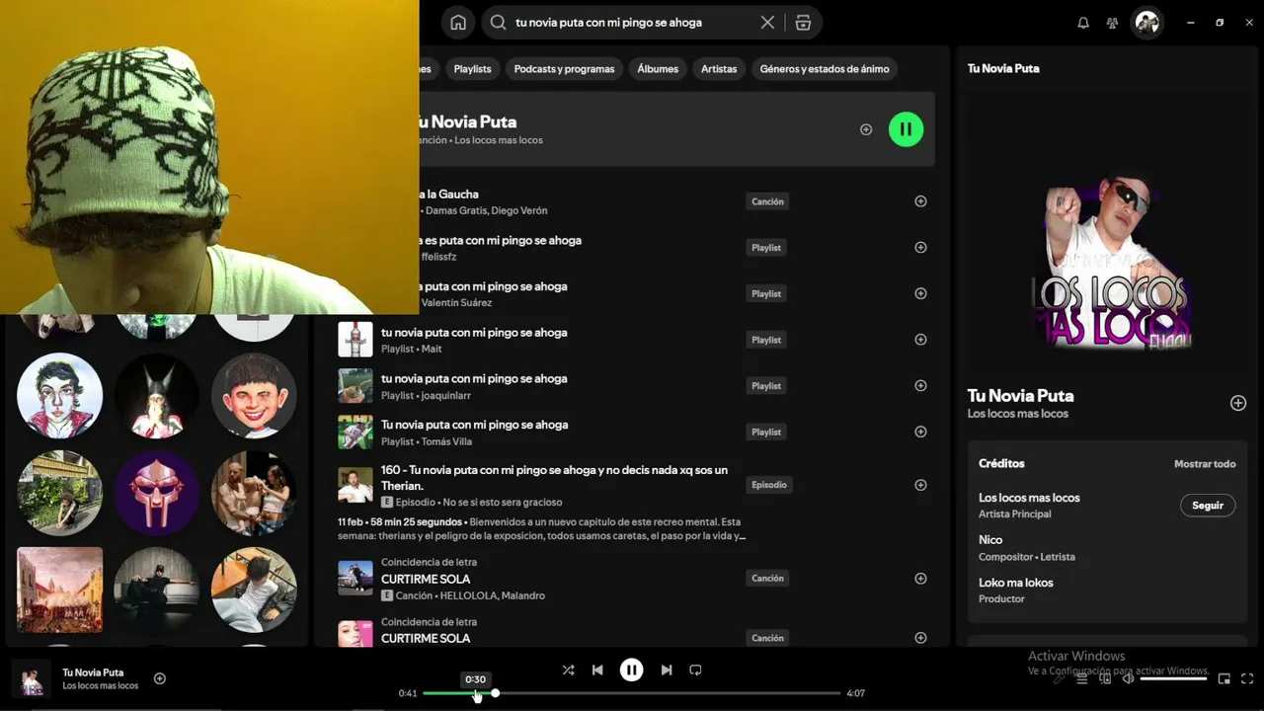Toggle repeat mode in player bar
Screen dimensions: 1264x711
pos(695,670)
